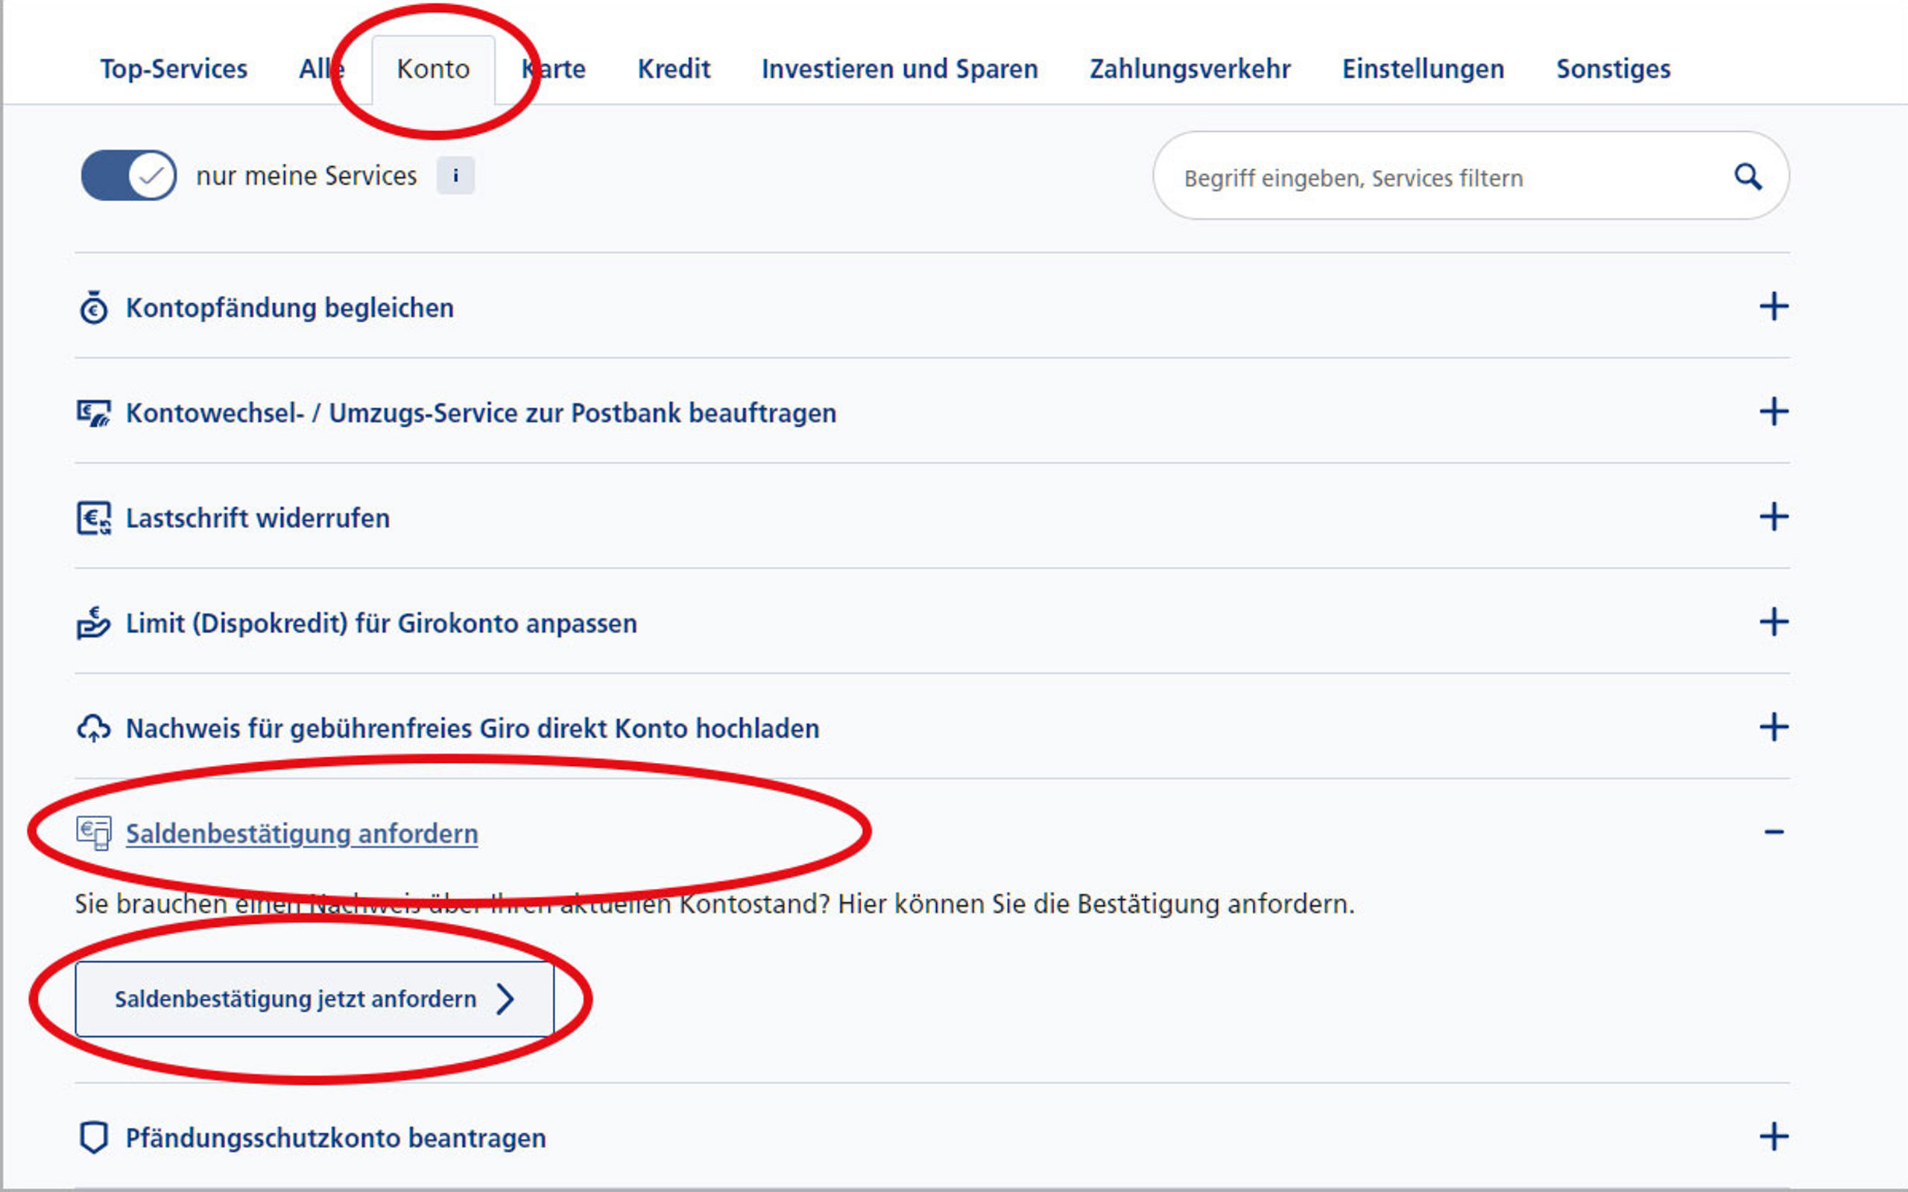The width and height of the screenshot is (1908, 1192).
Task: Expand Limit Dispokredit plus sign
Action: point(1774,622)
